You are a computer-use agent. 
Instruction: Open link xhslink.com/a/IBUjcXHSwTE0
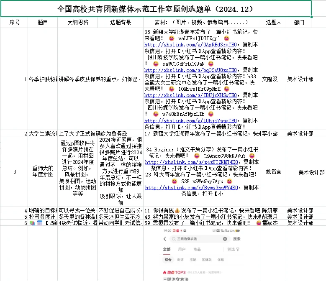coord(190,95)
